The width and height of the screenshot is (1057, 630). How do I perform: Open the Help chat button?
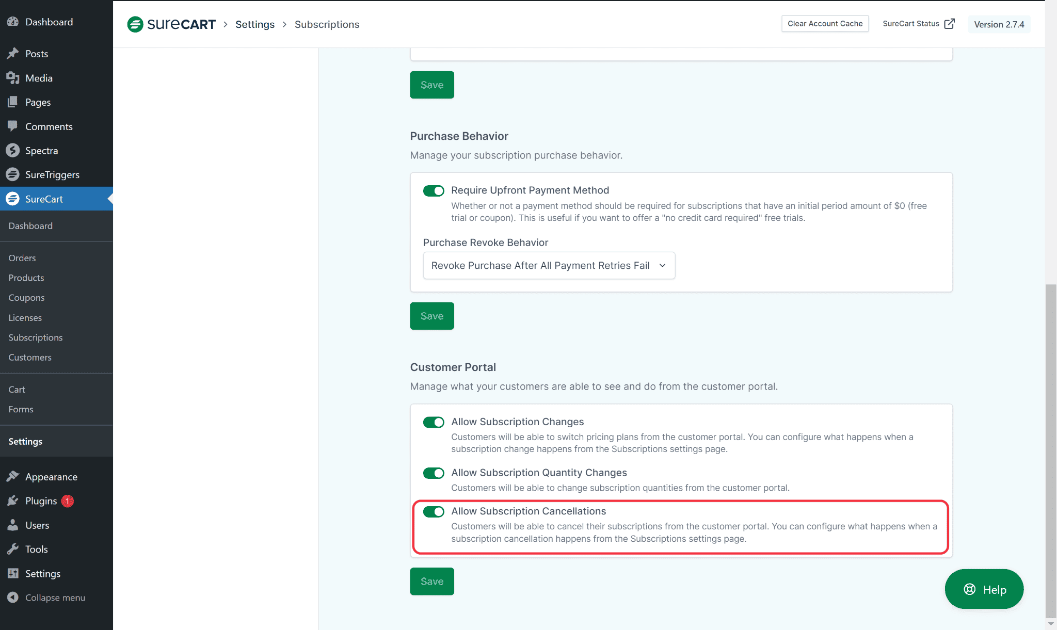pyautogui.click(x=984, y=589)
